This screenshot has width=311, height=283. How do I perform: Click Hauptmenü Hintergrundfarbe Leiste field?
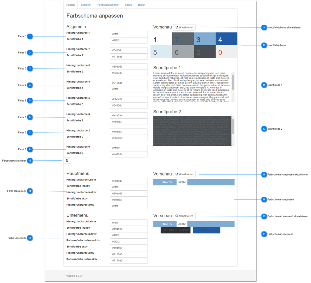(129, 181)
